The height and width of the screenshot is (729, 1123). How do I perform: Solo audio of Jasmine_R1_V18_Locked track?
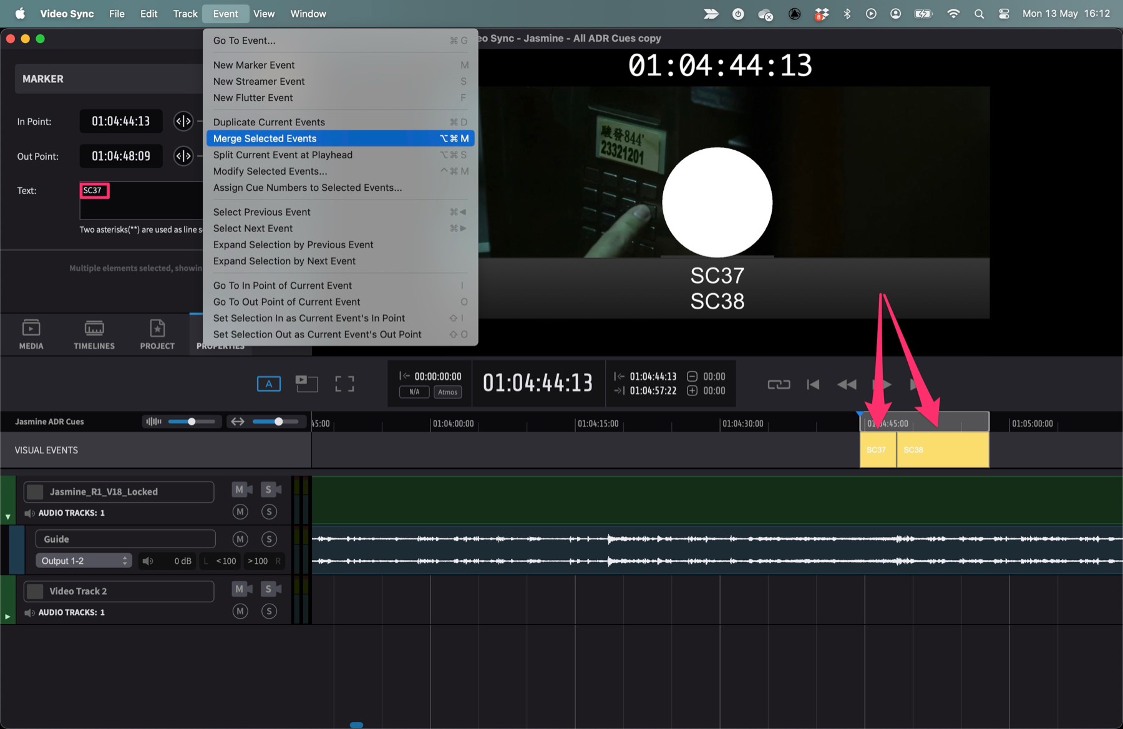click(269, 512)
